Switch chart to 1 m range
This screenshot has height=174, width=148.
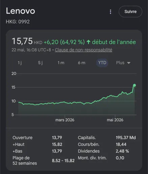pyautogui.click(x=61, y=63)
